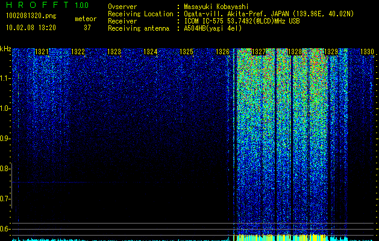Click the kHz axis label
The image size is (379, 241).
pos(5,49)
